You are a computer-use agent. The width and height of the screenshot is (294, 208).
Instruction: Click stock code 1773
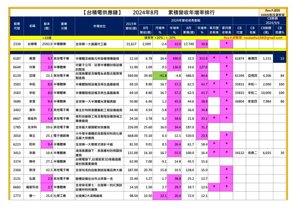(x=17, y=196)
